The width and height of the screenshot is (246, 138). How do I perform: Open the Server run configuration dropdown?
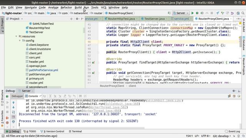pyautogui.click(x=181, y=13)
